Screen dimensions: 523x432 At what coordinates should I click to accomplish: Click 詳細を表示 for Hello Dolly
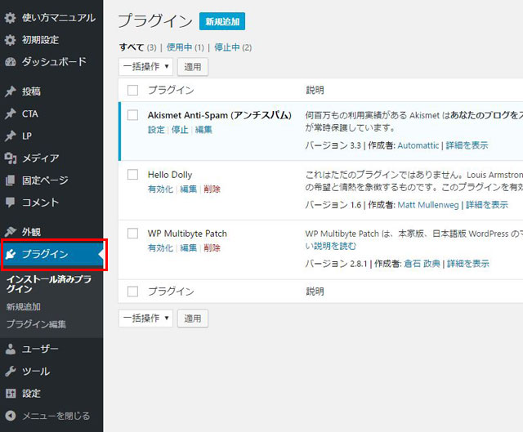point(487,205)
